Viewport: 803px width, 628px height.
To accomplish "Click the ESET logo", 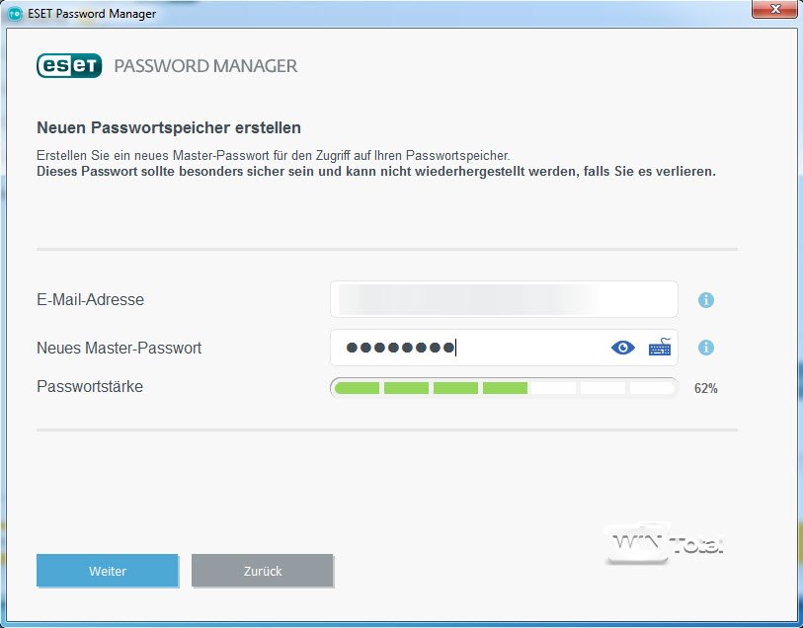I will coord(69,65).
